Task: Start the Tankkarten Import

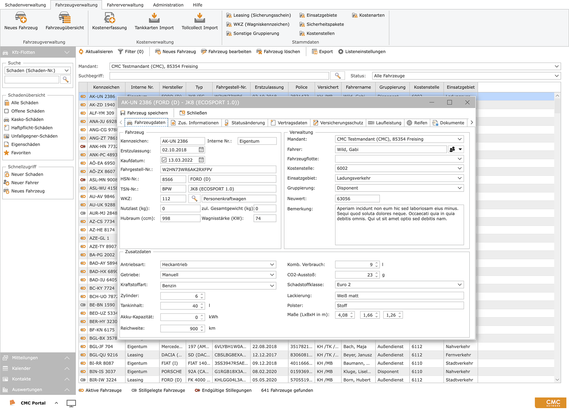Action: click(x=154, y=21)
